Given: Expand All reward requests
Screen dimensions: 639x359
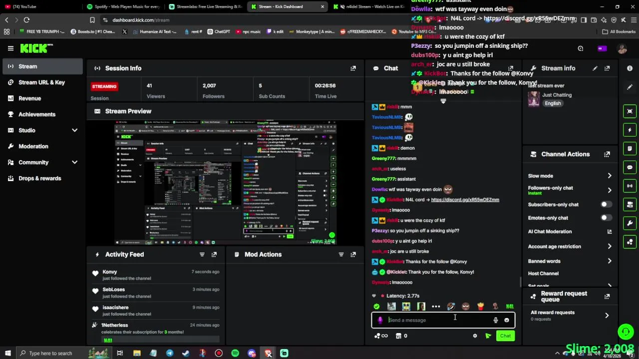Looking at the screenshot, I should coord(607,316).
